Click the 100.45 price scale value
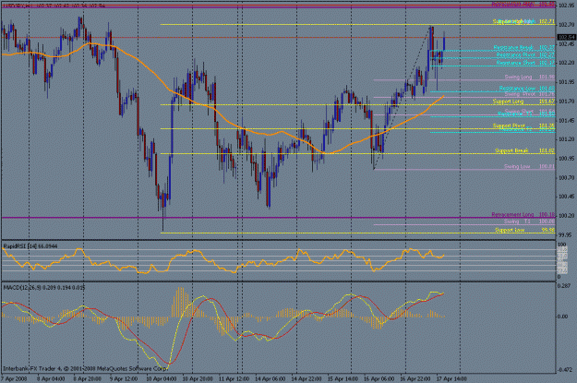 567,197
